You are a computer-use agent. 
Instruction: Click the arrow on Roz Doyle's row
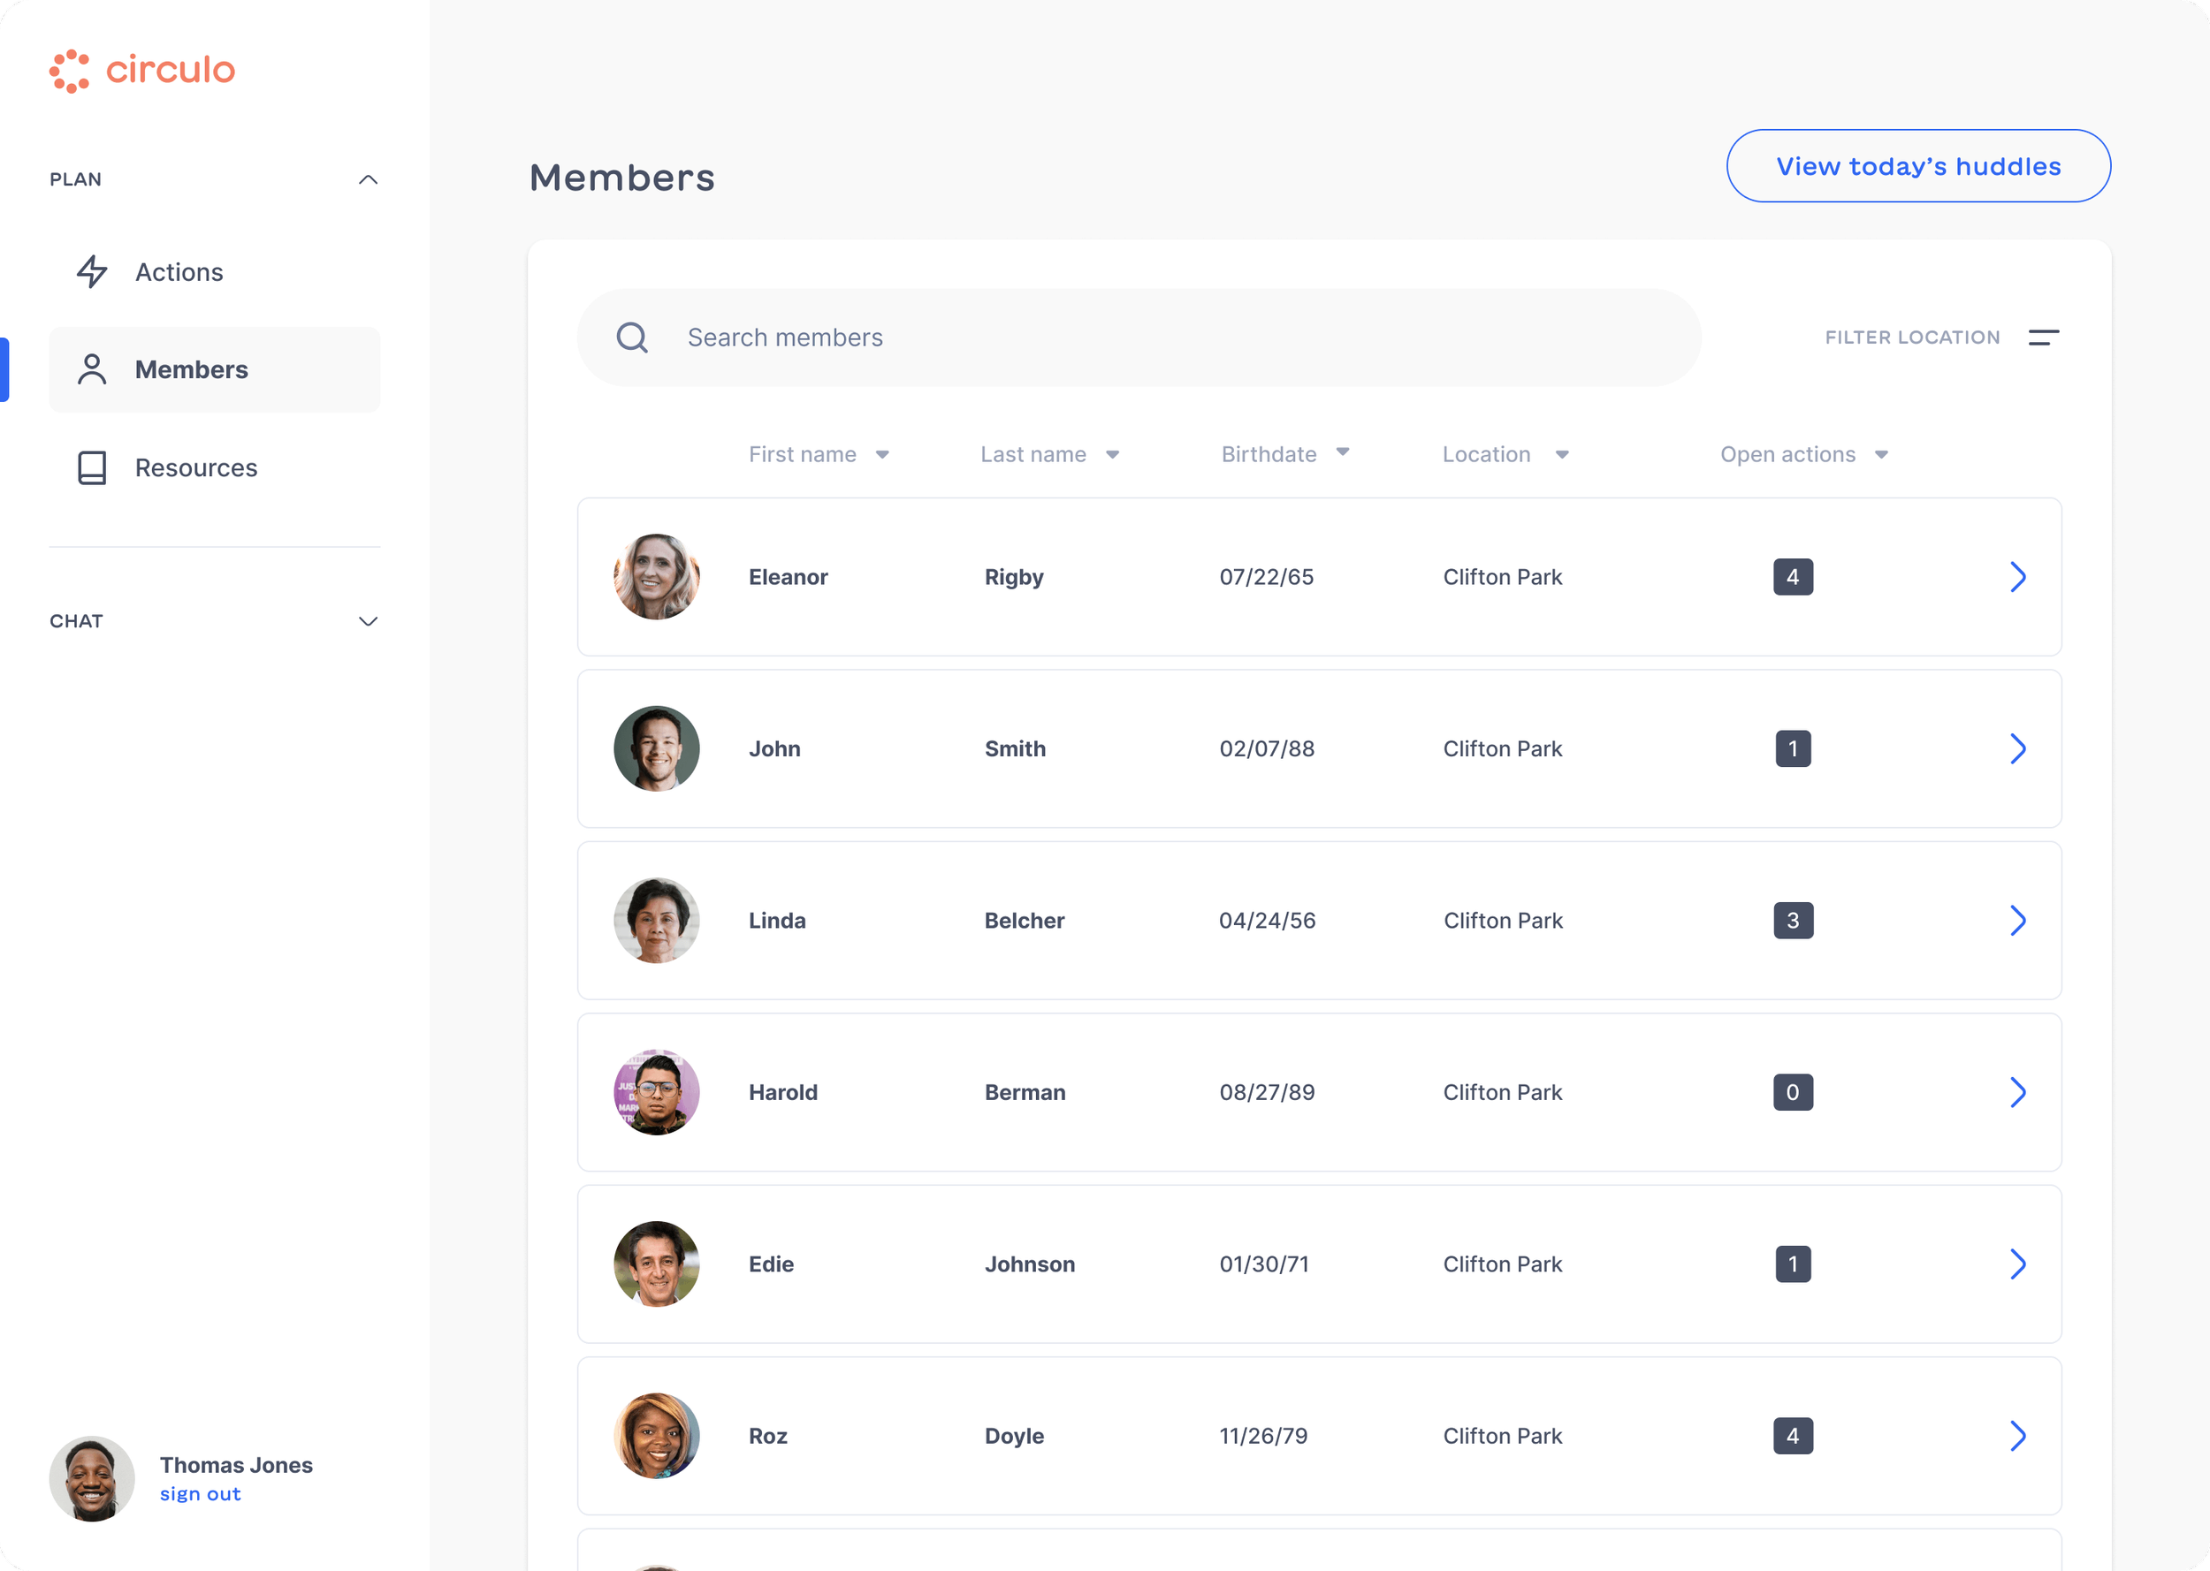(x=2018, y=1436)
